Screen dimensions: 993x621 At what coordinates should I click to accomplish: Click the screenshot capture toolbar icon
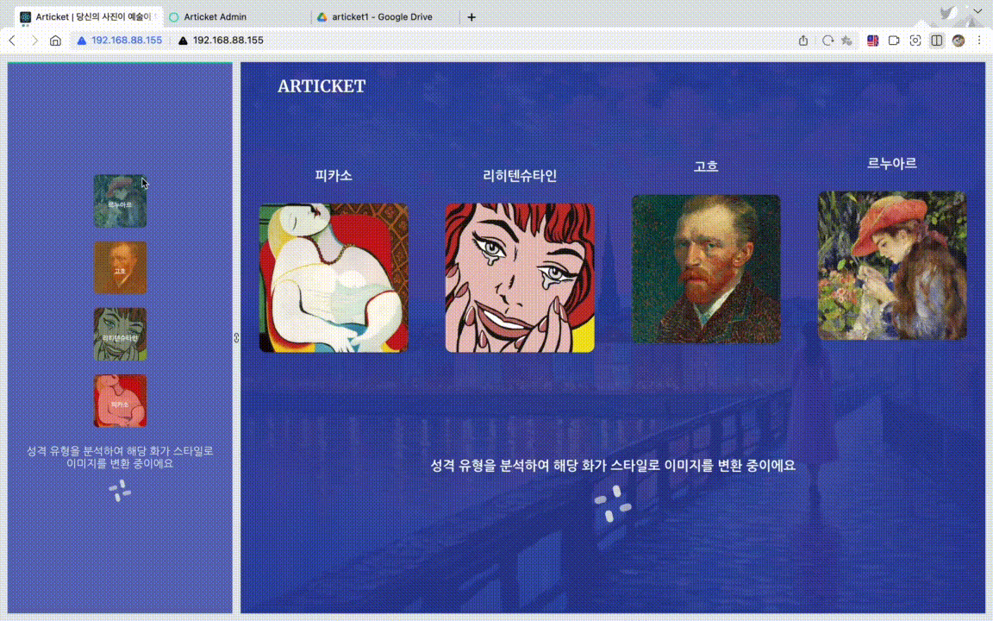(915, 41)
